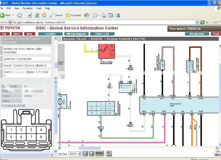This screenshot has height=160, width=221.
Task: Zoom out on the wiring diagram
Action: [92, 153]
